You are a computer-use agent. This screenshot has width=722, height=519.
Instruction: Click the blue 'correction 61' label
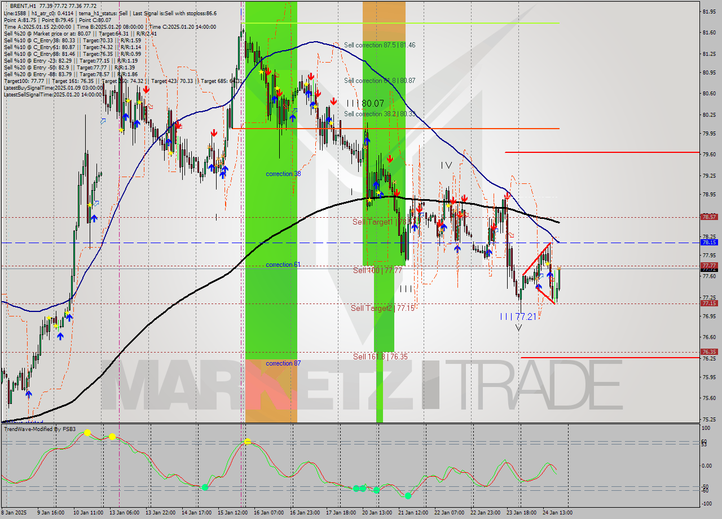point(283,265)
